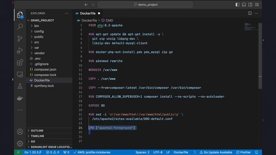The width and height of the screenshot is (276, 155).
Task: Toggle the primary side bar layout icon
Action: click(x=238, y=5)
